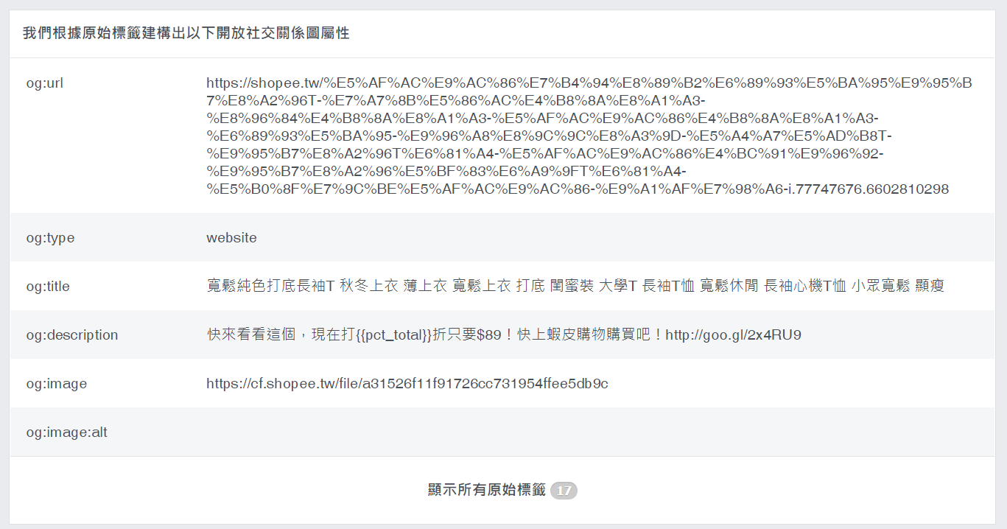Click the 顯示所有原始標籤 button
Viewport: 1007px width, 529px height.
tap(502, 490)
